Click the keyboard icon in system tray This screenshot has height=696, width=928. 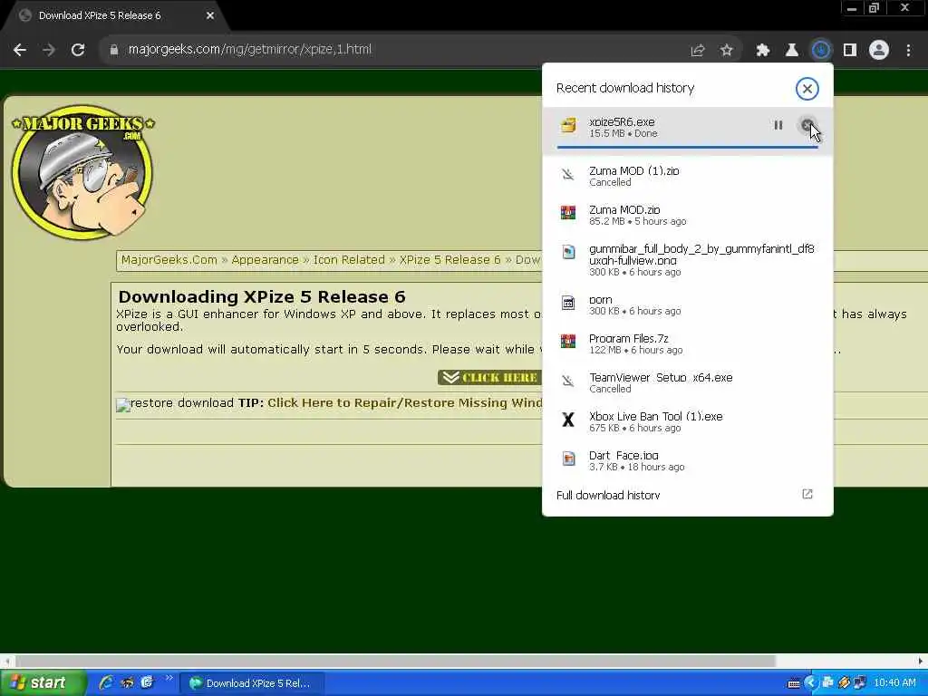(x=794, y=683)
